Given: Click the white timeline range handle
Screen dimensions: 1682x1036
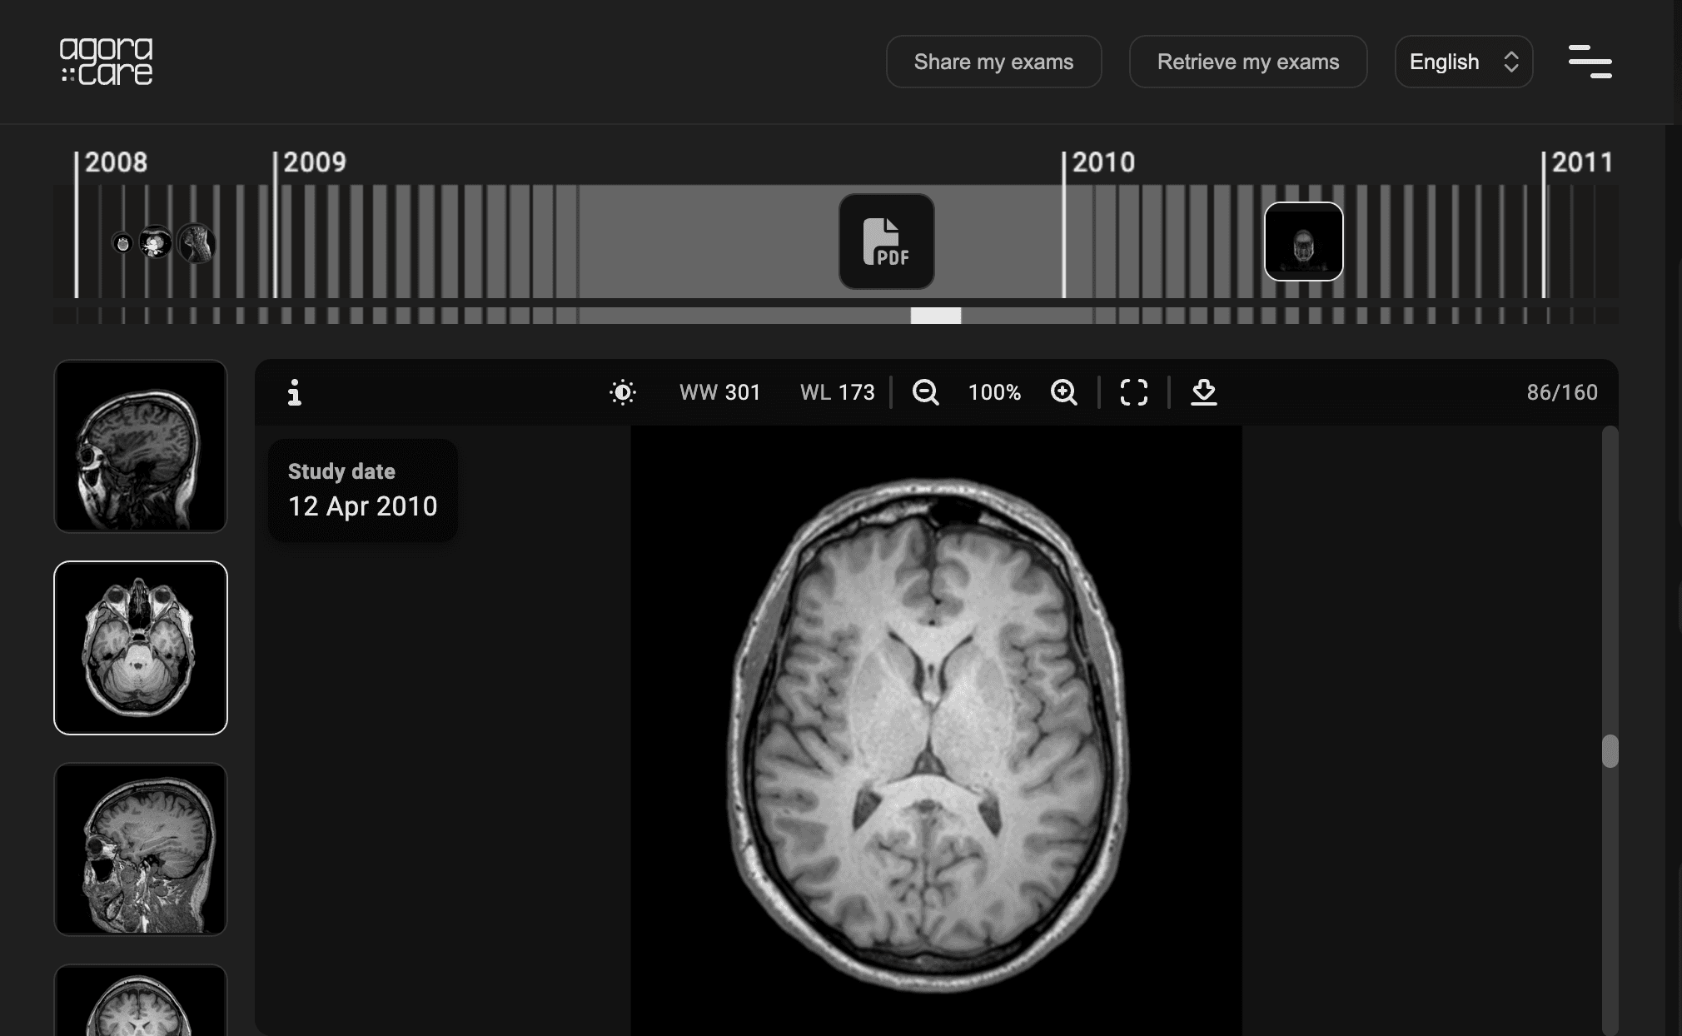Looking at the screenshot, I should [935, 316].
